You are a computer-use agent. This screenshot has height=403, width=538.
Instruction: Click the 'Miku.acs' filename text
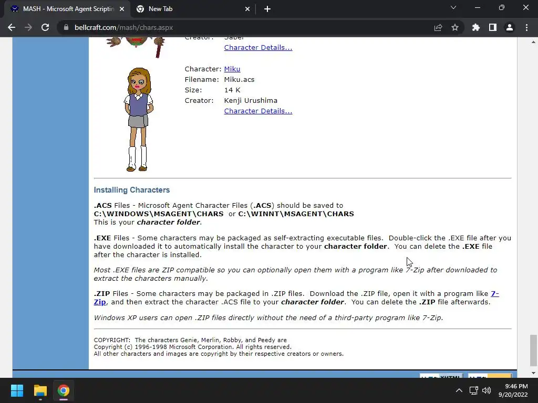pyautogui.click(x=239, y=80)
